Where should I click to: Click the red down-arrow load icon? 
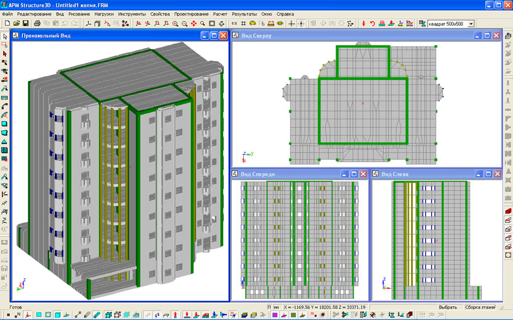pyautogui.click(x=363, y=24)
